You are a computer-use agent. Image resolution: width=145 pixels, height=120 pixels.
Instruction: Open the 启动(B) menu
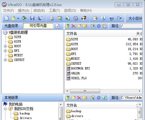click(39, 10)
